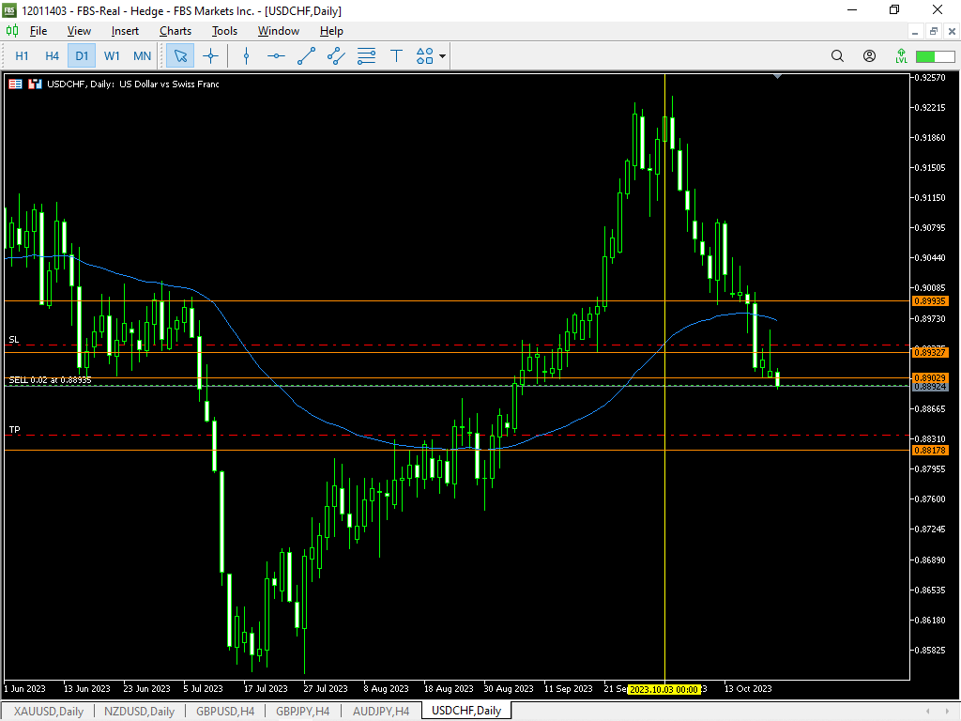Click the 1 Jun 2023 time axis label

pos(25,688)
